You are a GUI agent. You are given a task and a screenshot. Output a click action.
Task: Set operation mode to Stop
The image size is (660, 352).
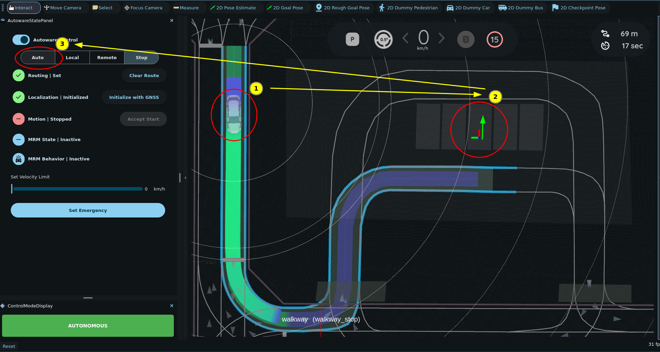click(x=141, y=57)
